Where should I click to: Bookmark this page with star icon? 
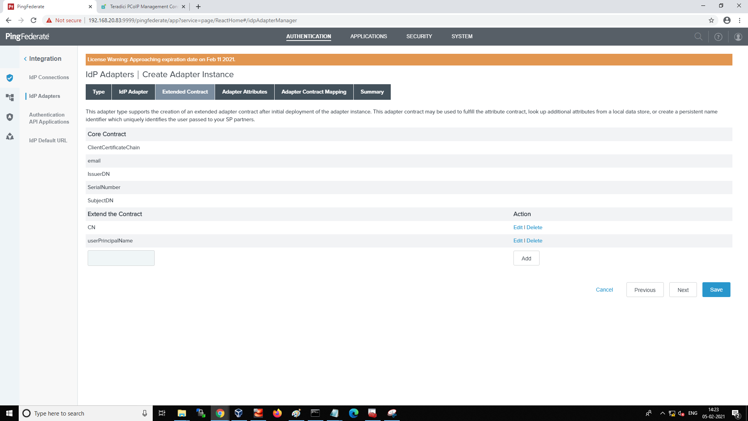(711, 20)
